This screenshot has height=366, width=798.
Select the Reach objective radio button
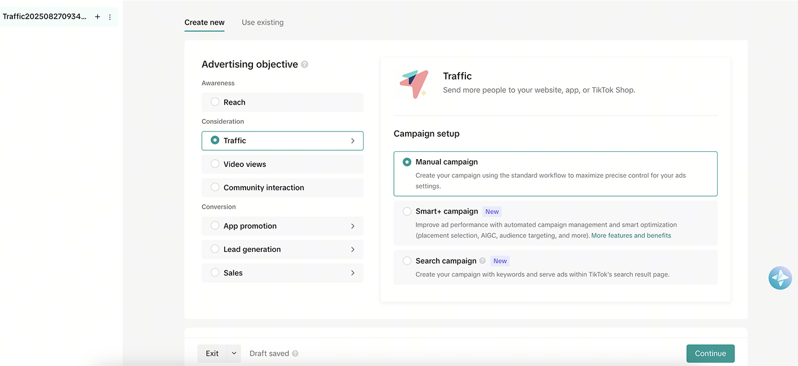point(215,102)
